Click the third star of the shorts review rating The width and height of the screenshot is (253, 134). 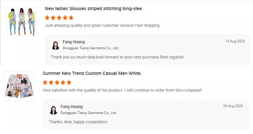coord(57,82)
